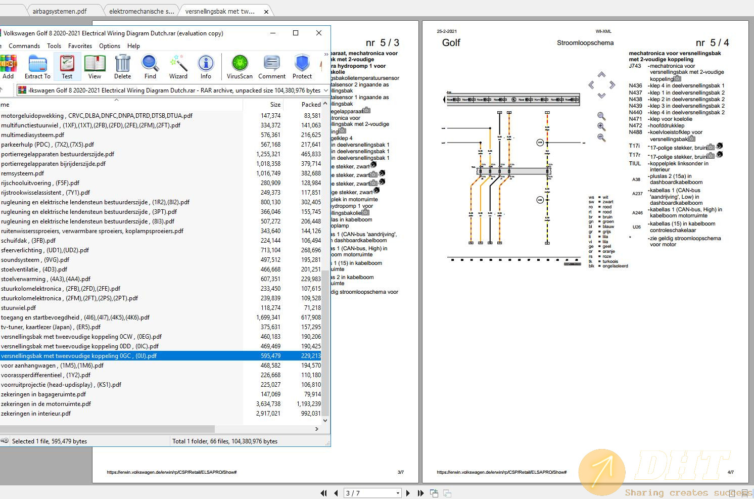This screenshot has width=754, height=499.
Task: Click camera icon next to J743 koppeling
Action: (678, 78)
